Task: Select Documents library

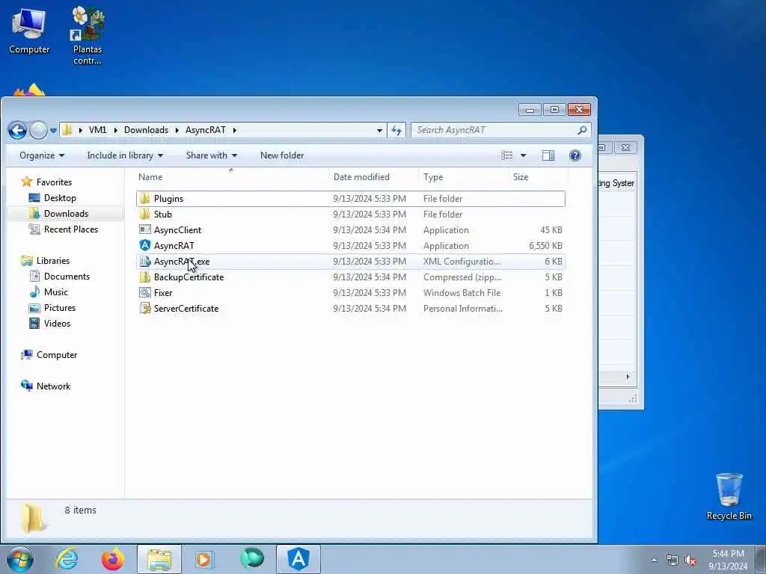Action: [67, 277]
